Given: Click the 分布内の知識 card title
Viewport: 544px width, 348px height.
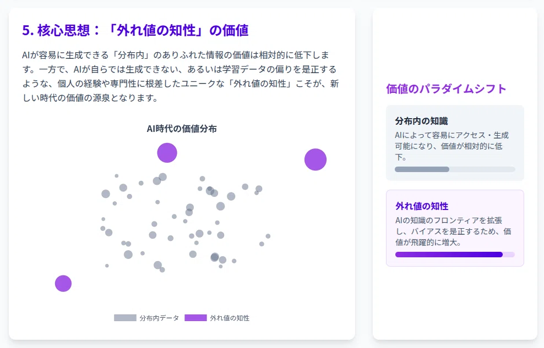Looking at the screenshot, I should tap(421, 121).
